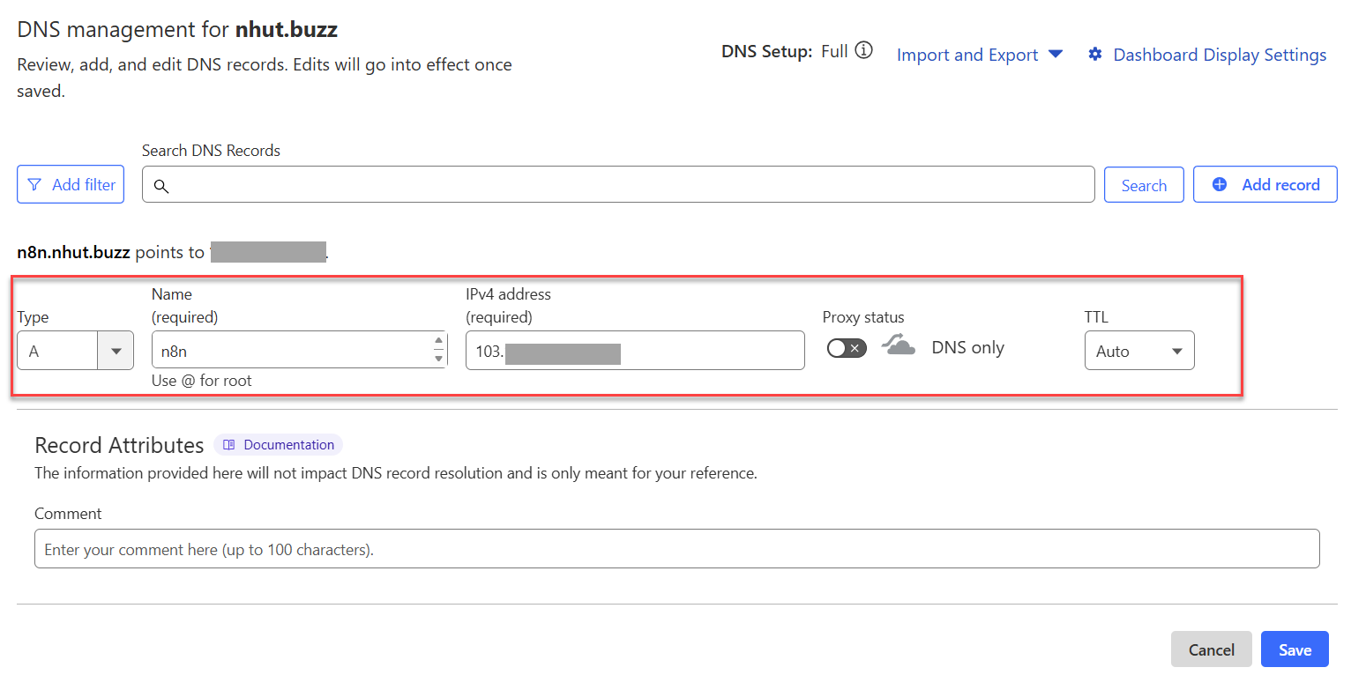Click the book icon in Documentation badge
Image resolution: width=1351 pixels, height=675 pixels.
[x=229, y=445]
